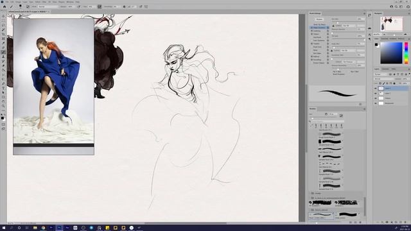Select the Hand tool
This screenshot has height=231, width=411.
tap(3, 101)
